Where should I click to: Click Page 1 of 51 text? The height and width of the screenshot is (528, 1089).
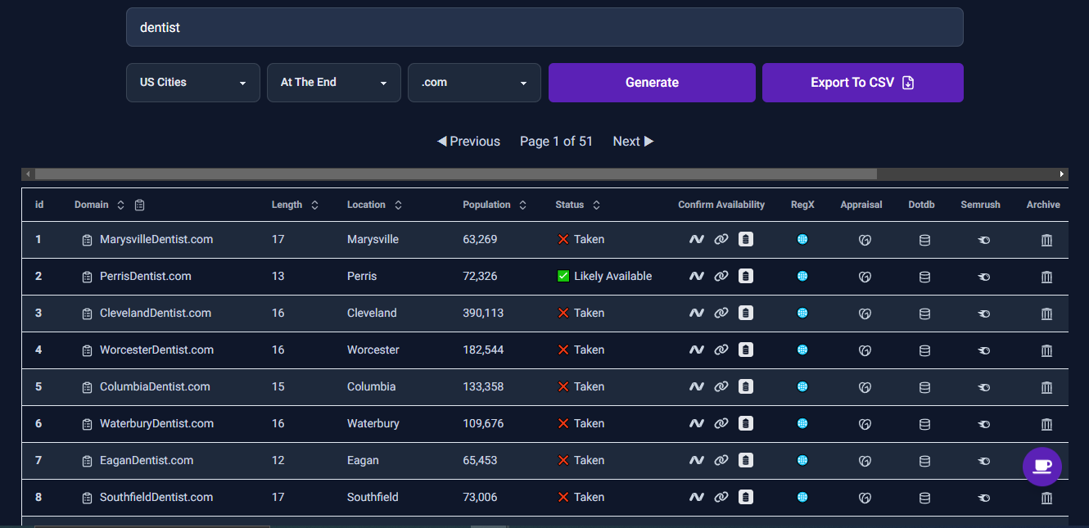pos(556,142)
